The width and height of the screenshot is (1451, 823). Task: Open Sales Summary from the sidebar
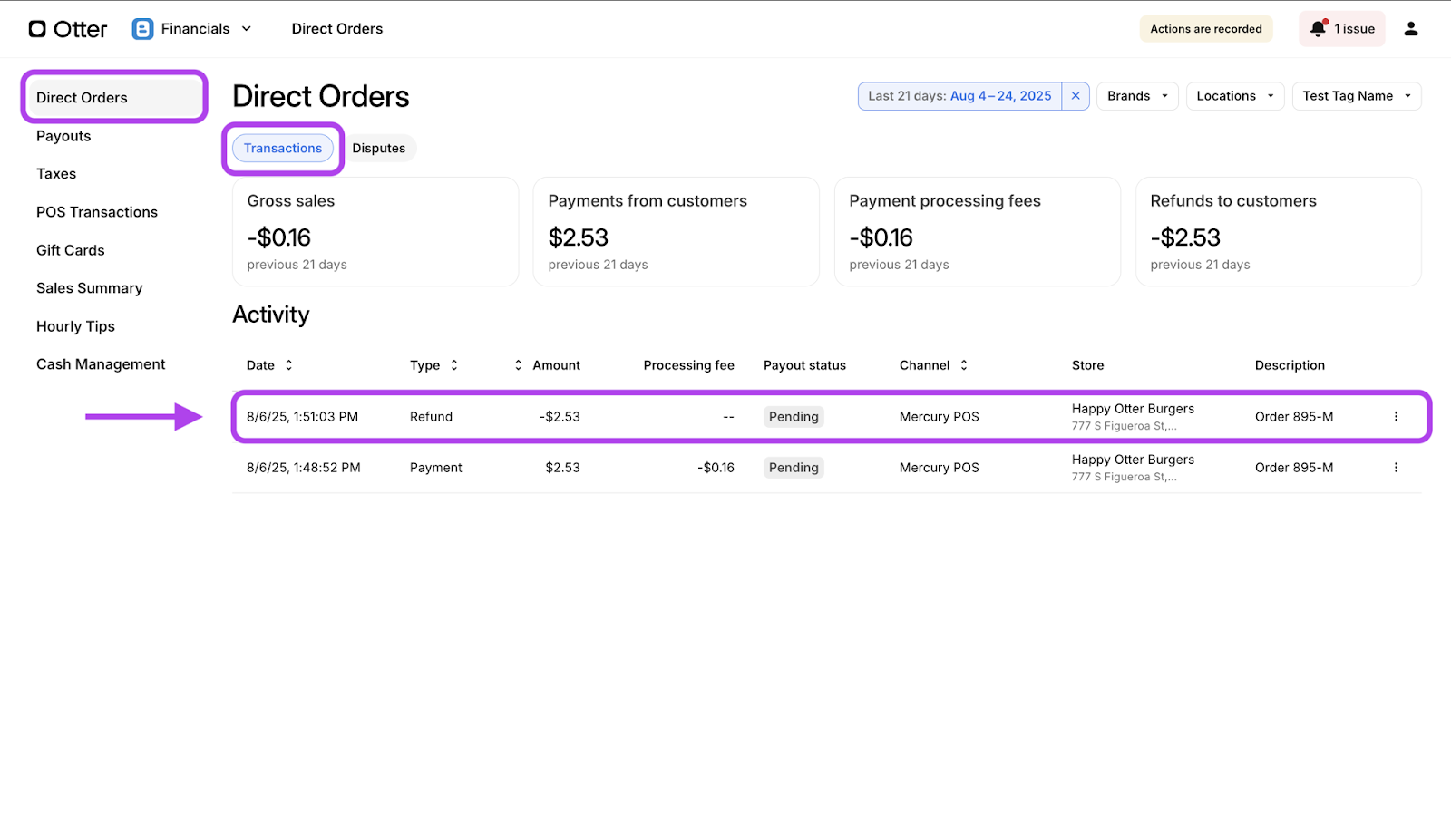[90, 288]
